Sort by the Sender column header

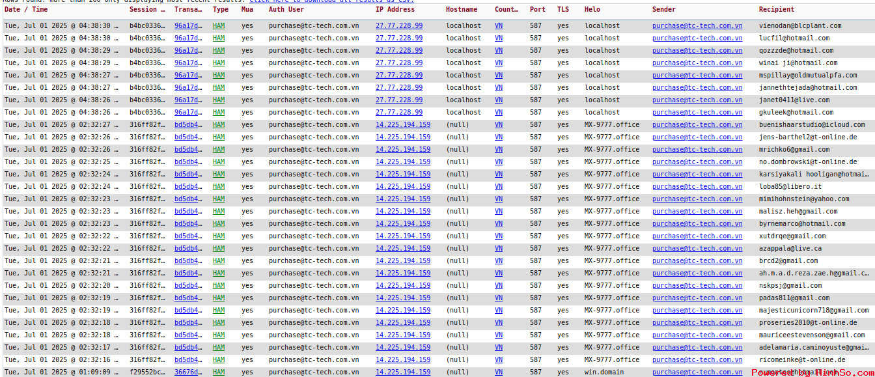point(664,10)
